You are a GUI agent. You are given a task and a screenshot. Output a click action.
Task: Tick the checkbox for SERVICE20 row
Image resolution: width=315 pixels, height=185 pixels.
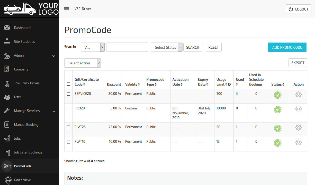click(x=68, y=94)
